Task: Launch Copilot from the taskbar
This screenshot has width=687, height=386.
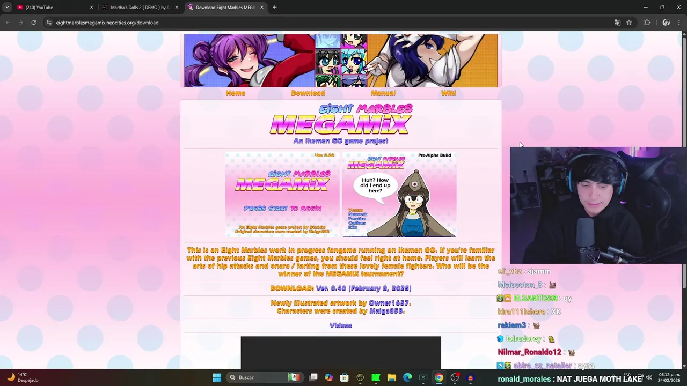Action: pos(329,377)
